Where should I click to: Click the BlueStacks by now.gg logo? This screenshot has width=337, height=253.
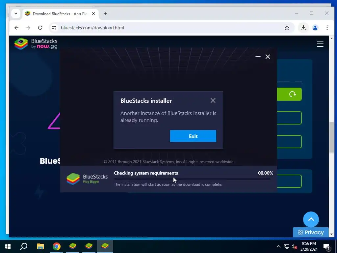(36, 44)
